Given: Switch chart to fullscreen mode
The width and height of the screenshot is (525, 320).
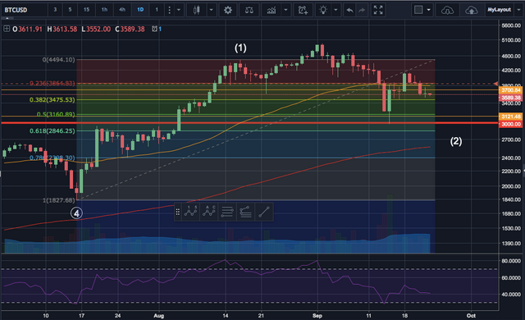Looking at the screenshot, I should [378, 10].
